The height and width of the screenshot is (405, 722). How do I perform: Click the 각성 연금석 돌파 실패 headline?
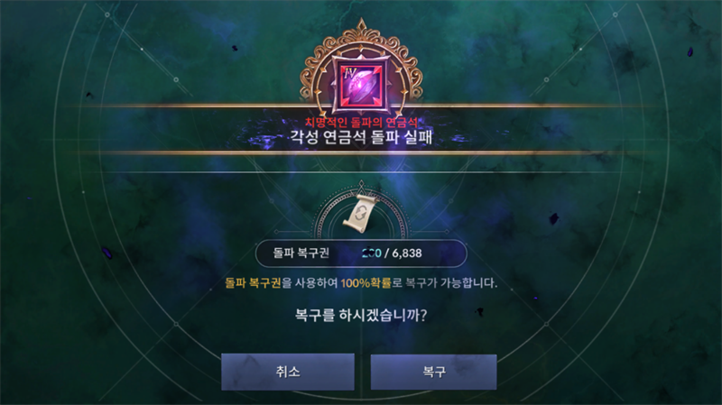[362, 137]
